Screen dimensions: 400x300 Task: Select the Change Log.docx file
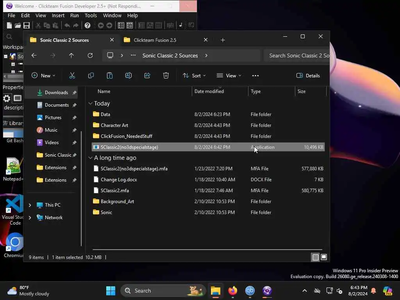(x=208, y=180)
